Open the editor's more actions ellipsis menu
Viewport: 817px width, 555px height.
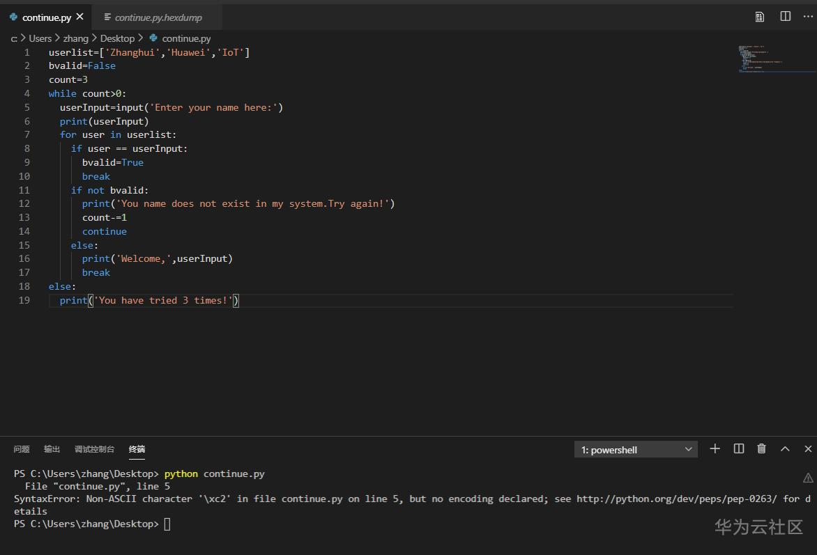click(x=808, y=17)
